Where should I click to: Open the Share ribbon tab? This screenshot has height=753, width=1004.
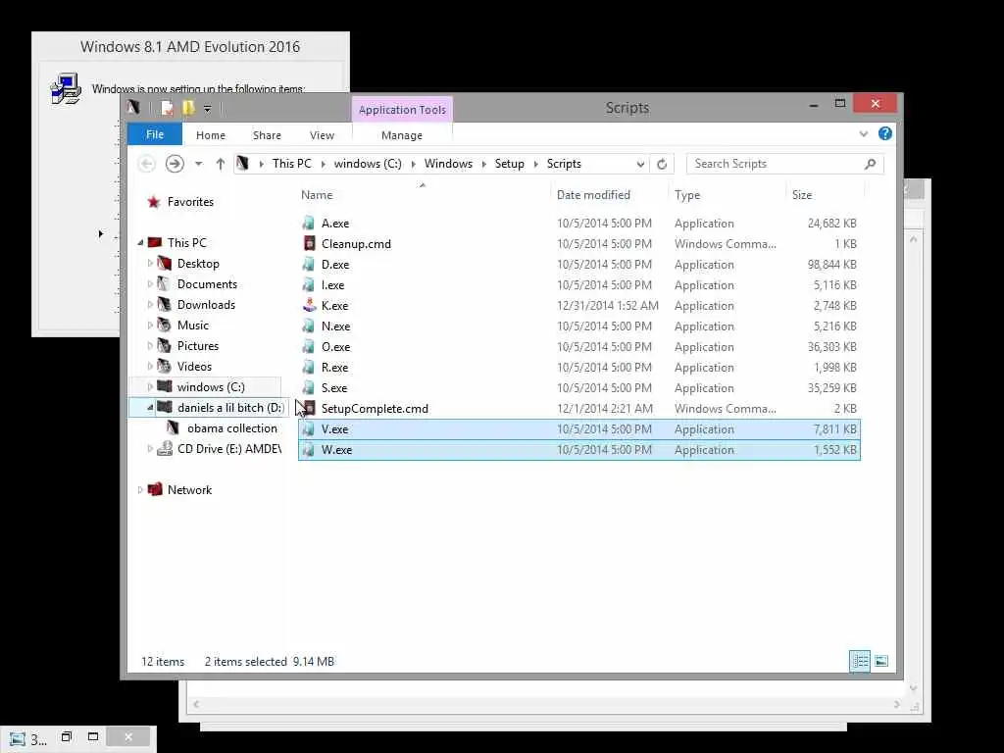pyautogui.click(x=267, y=135)
